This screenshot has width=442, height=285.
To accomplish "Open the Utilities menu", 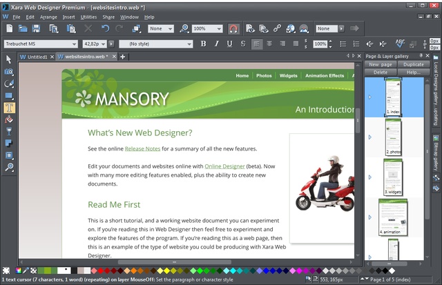I will pos(88,17).
